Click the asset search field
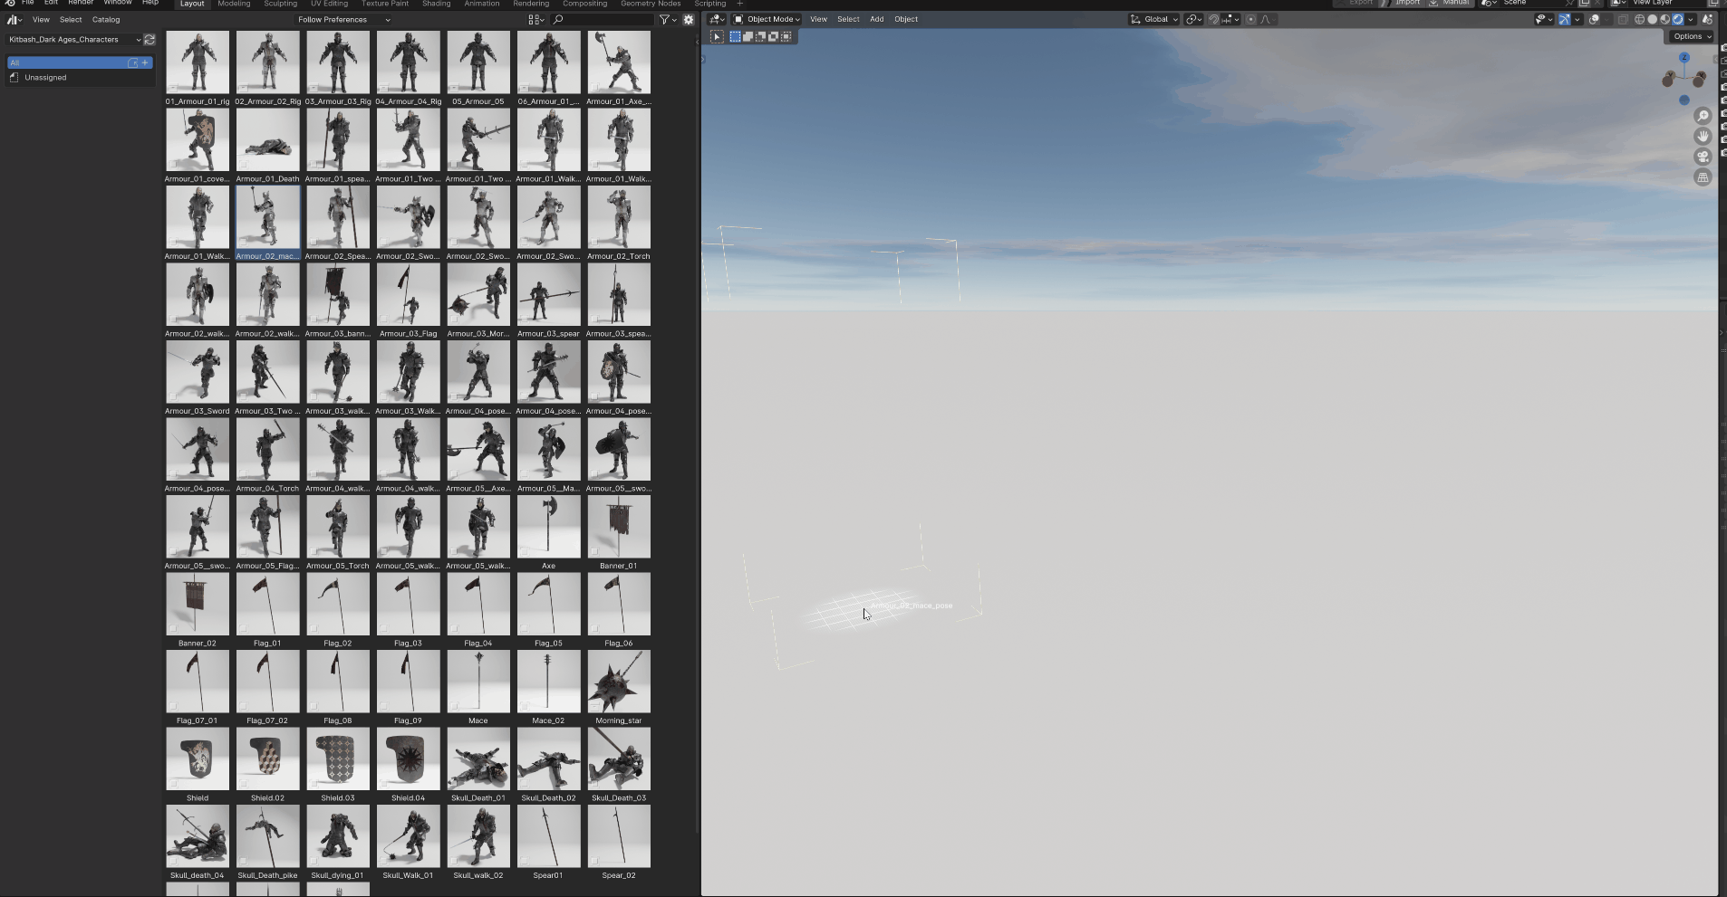Screen dimensions: 1727x897 coord(603,19)
